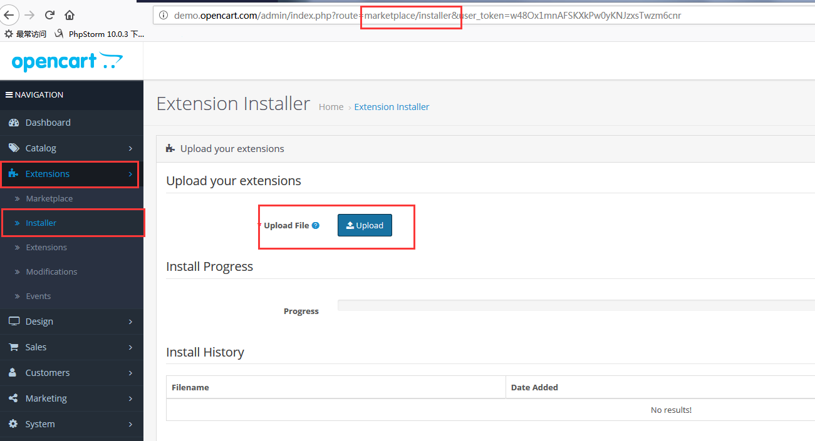Collapse the Extensions menu chevron

(130, 174)
